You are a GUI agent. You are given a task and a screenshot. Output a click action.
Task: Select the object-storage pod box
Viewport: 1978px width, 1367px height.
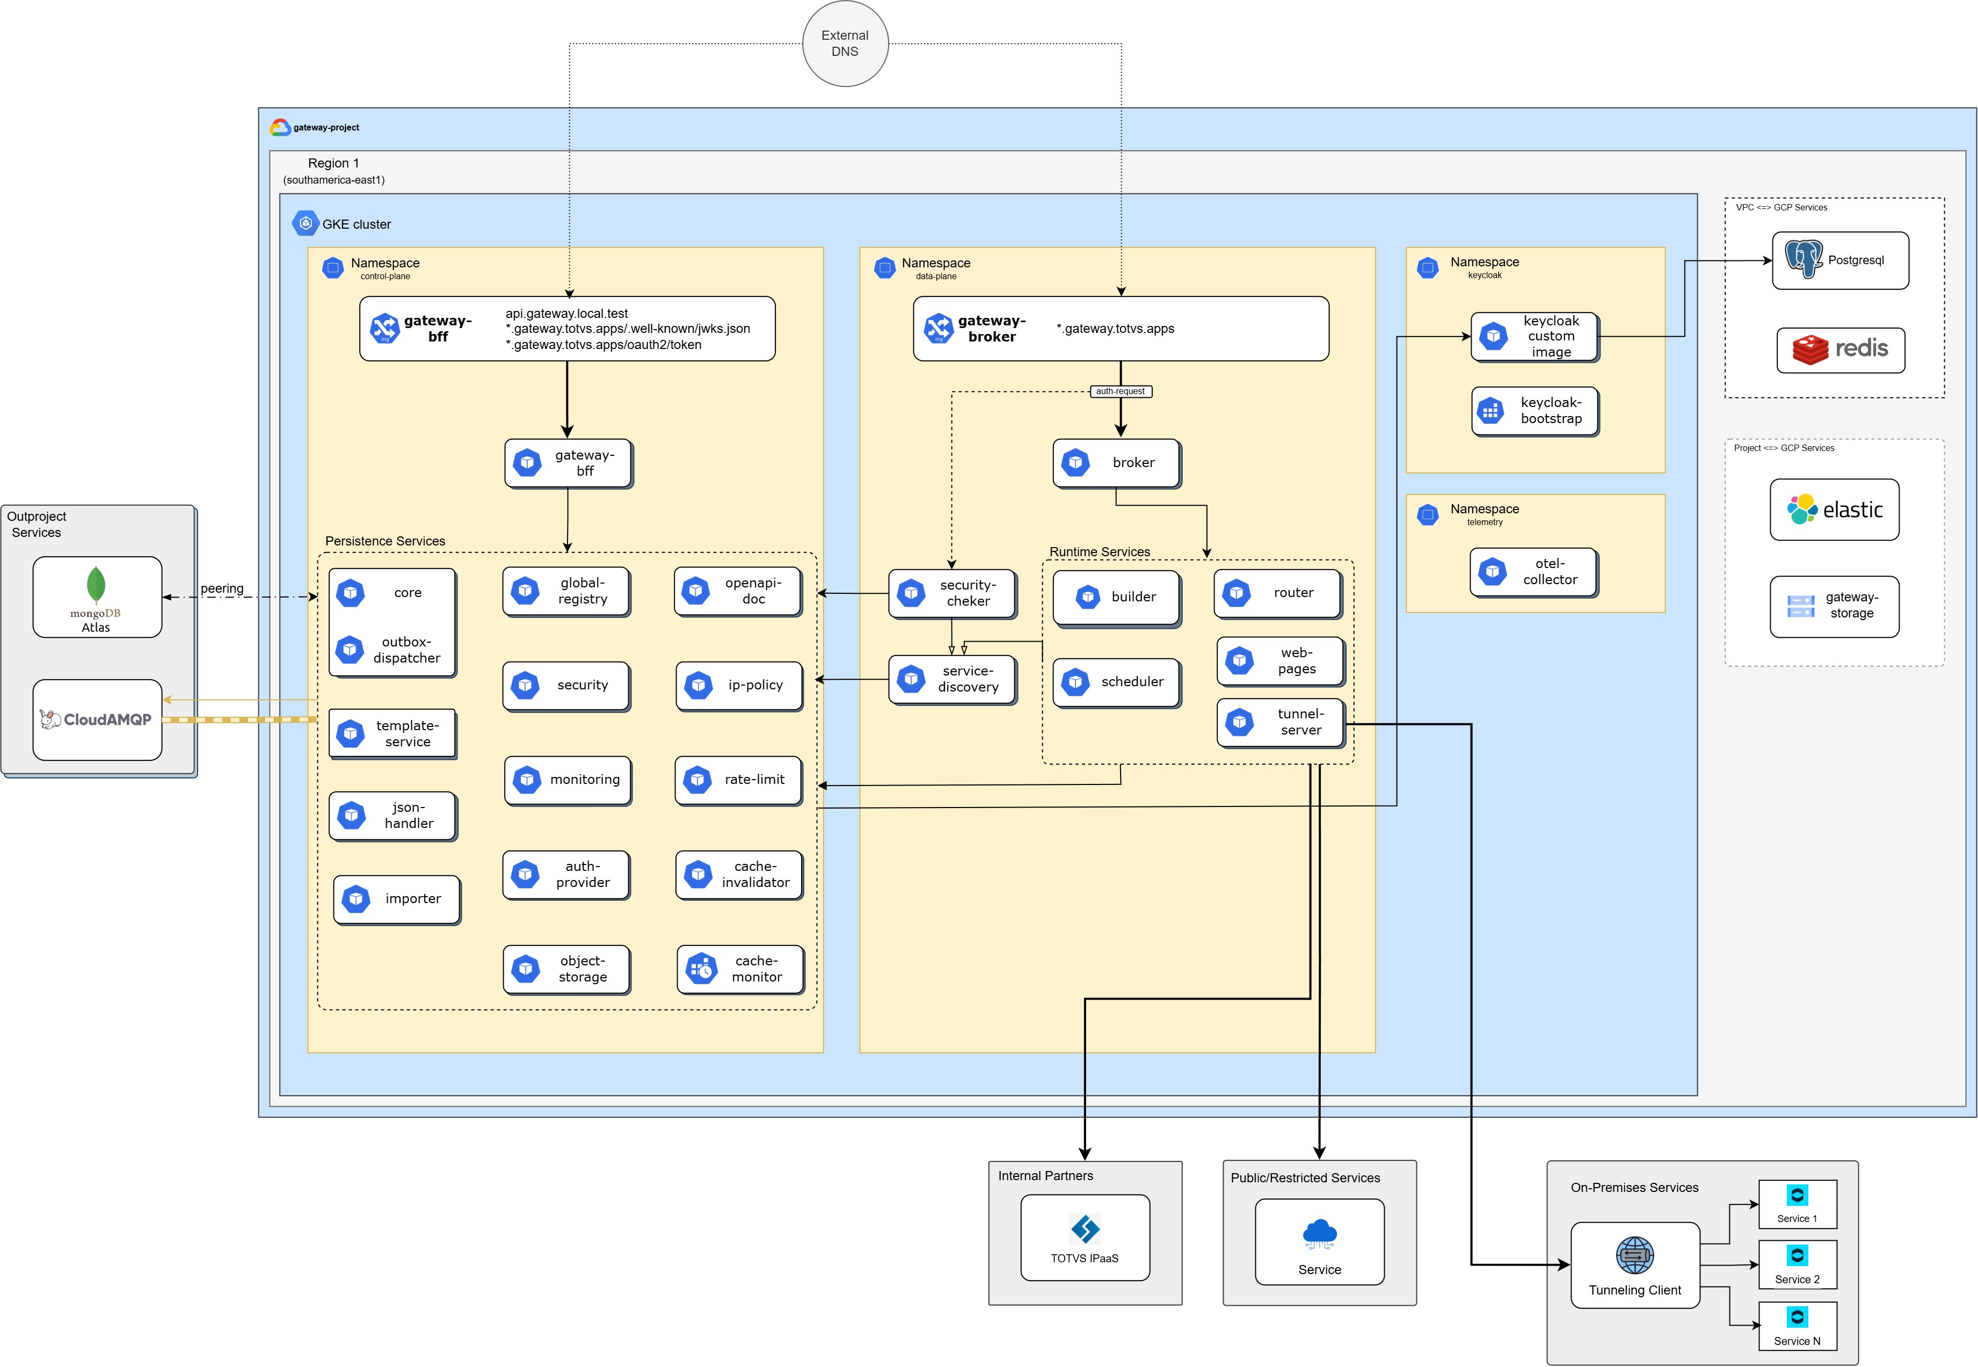pos(566,970)
